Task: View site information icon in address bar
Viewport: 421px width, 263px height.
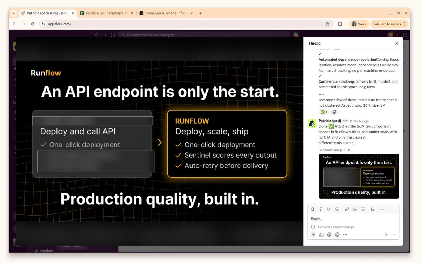Action: coord(43,24)
